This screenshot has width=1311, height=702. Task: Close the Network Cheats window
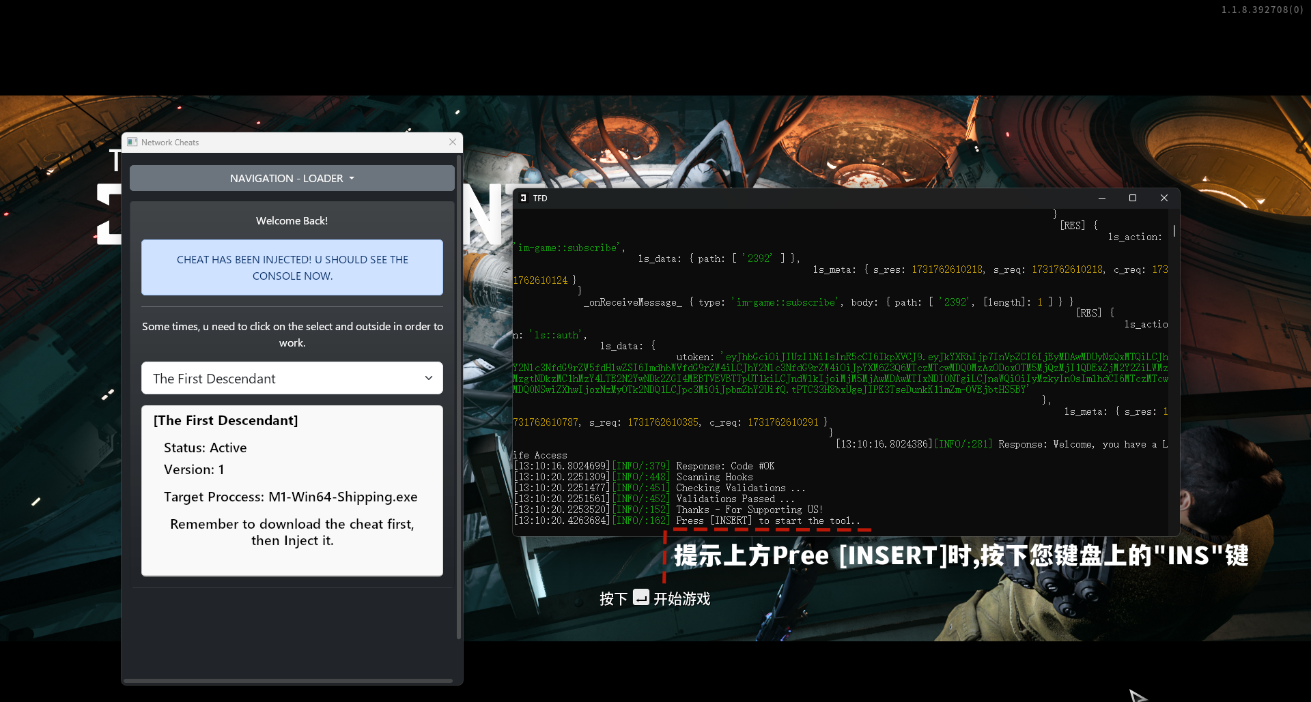452,142
